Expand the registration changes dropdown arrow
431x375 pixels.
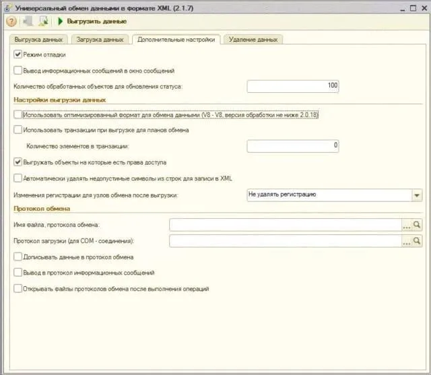click(417, 195)
